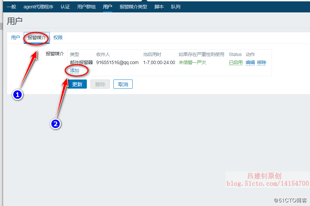The width and height of the screenshot is (310, 206).
Task: Click the disabled 删除 button
Action: pyautogui.click(x=100, y=84)
